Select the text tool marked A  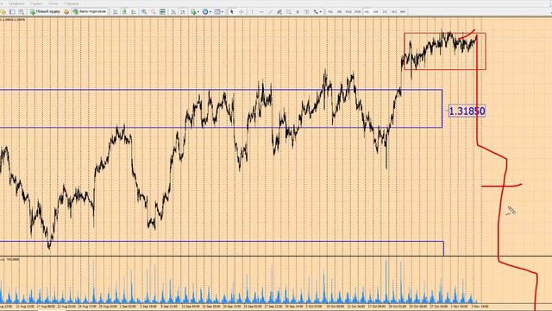point(298,11)
